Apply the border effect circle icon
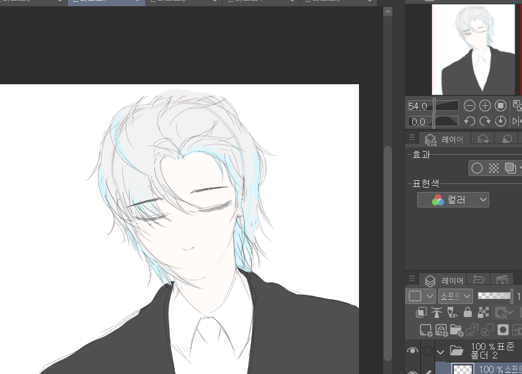522x374 pixels. click(477, 168)
